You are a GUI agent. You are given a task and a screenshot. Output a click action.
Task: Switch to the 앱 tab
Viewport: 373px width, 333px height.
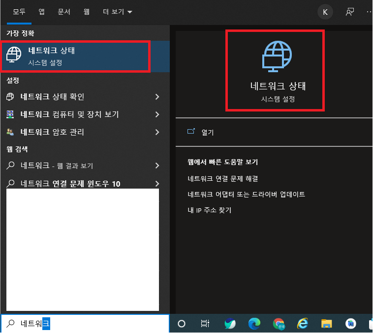tap(42, 12)
